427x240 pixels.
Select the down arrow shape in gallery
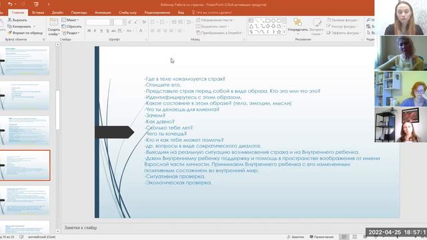(x=274, y=27)
